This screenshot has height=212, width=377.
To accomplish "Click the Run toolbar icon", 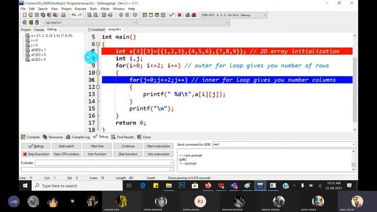I will (x=151, y=15).
